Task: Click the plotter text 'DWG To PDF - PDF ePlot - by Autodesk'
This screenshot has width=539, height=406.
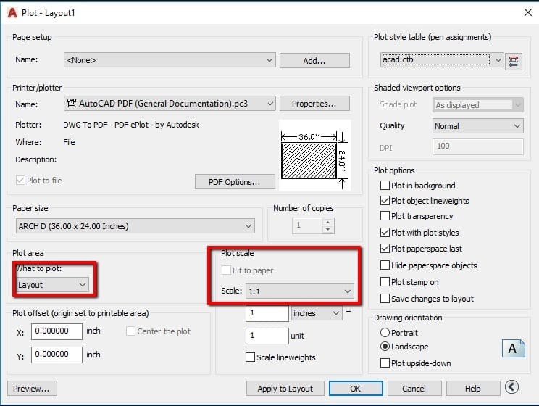Action: pyautogui.click(x=131, y=125)
